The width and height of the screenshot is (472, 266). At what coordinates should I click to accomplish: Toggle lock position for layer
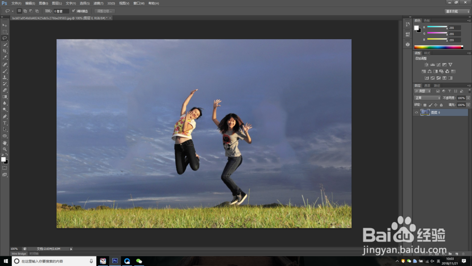(x=436, y=105)
